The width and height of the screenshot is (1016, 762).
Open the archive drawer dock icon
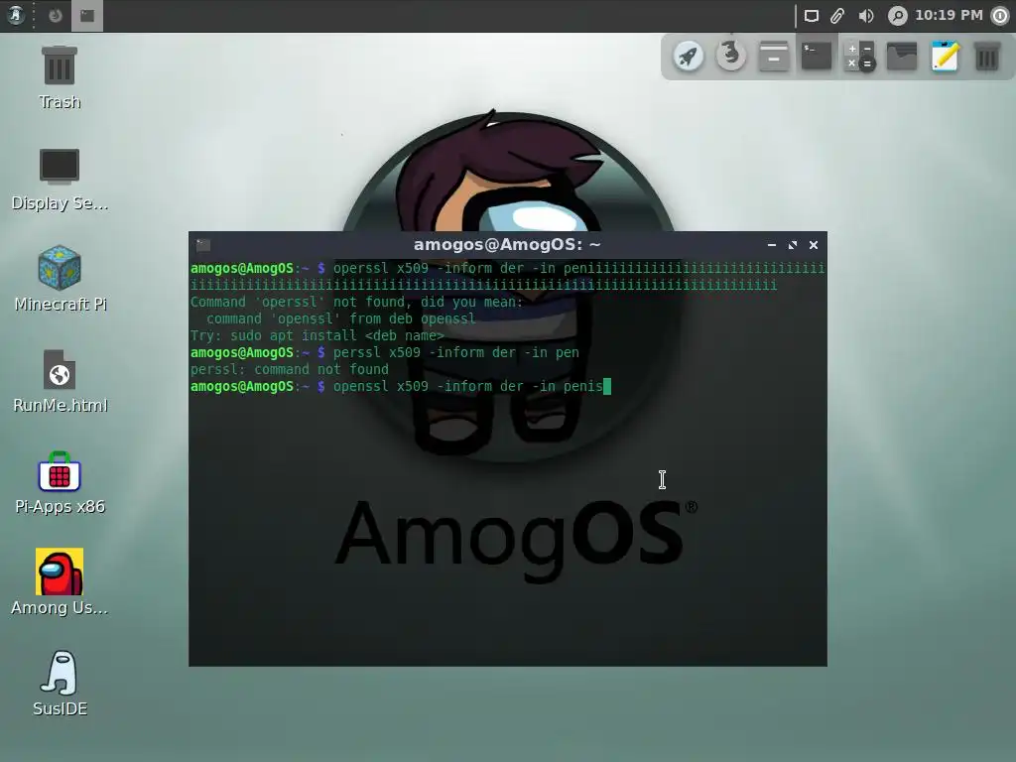774,57
